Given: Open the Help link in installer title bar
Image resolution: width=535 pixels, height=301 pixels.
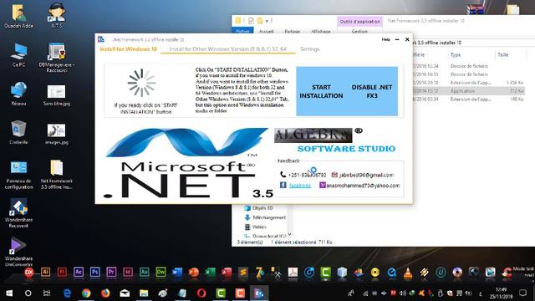Looking at the screenshot, I should pyautogui.click(x=385, y=39).
